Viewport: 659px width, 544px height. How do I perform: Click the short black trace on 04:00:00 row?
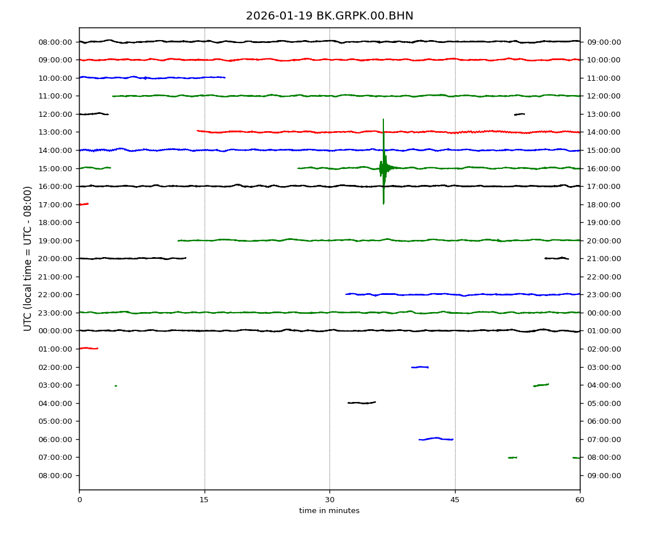click(361, 403)
